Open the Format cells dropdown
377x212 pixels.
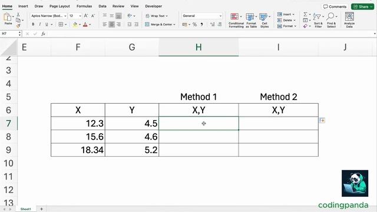[287, 26]
